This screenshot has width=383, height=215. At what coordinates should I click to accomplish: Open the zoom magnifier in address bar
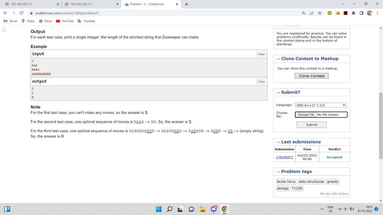304,13
